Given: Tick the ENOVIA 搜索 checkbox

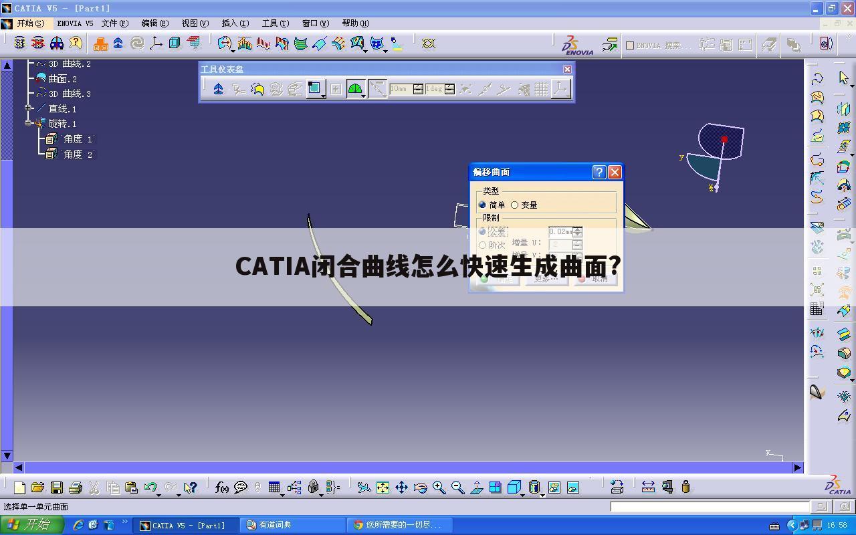Looking at the screenshot, I should 629,45.
